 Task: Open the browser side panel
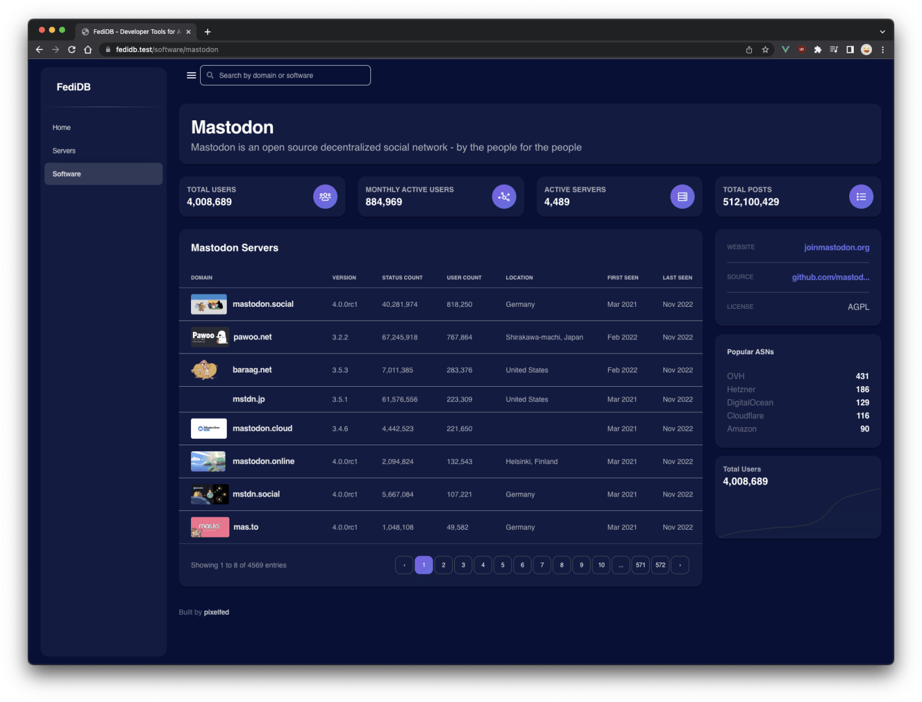click(850, 49)
